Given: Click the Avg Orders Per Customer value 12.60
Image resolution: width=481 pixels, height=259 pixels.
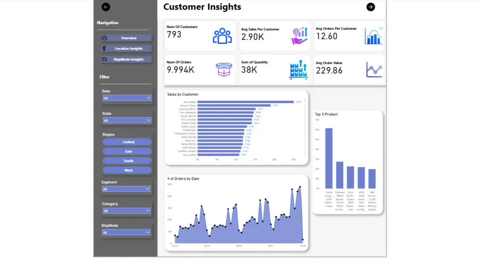Looking at the screenshot, I should [327, 36].
